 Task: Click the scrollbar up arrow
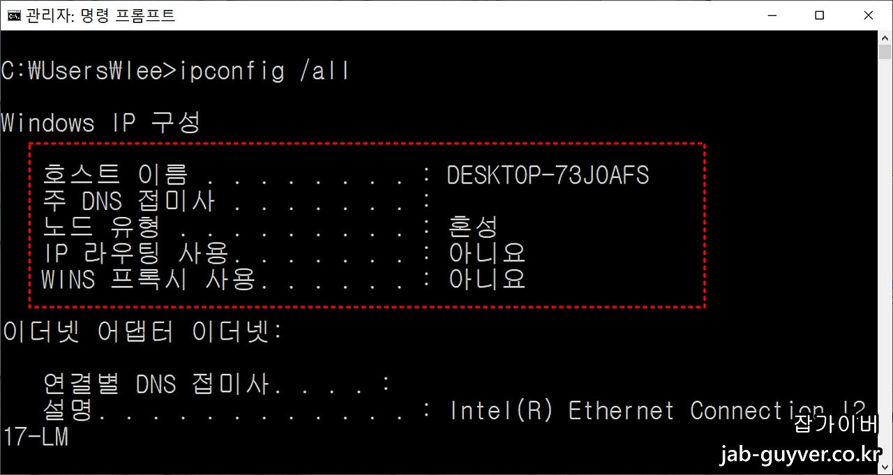pyautogui.click(x=885, y=37)
